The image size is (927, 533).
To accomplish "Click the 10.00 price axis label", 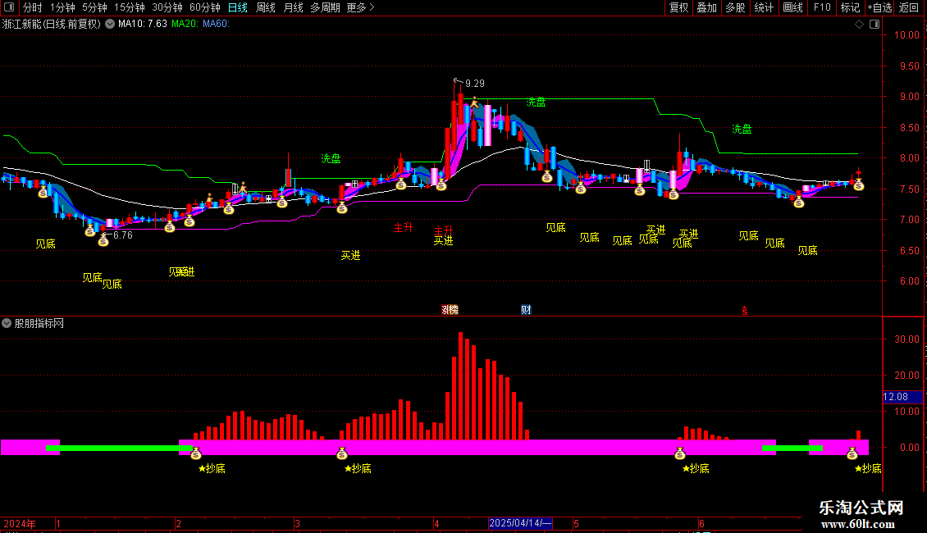I will click(906, 35).
